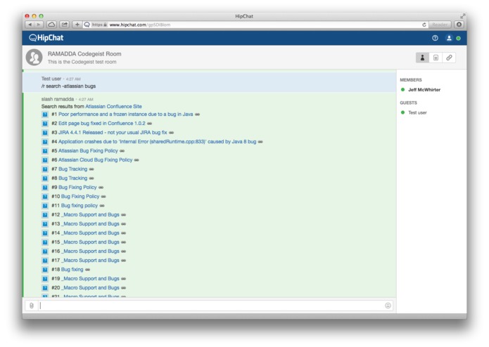Screen dimensions: 489x347
Task: Select member Jeff McWhirter
Action: (424, 90)
